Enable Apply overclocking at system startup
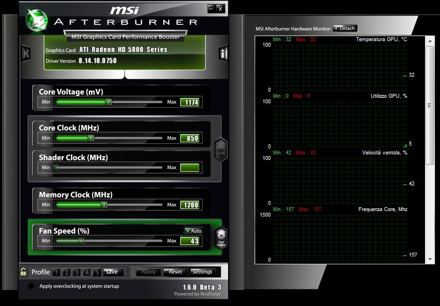Screen dimensions: 440x306 point(31,286)
